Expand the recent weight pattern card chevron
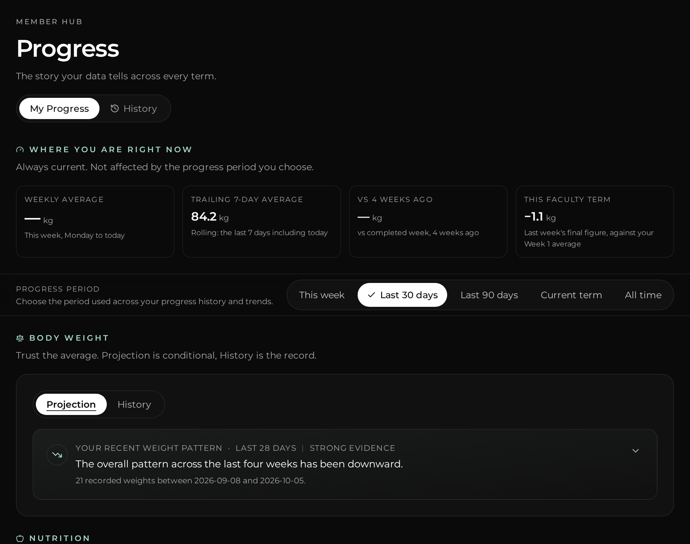The image size is (690, 544). (x=635, y=450)
